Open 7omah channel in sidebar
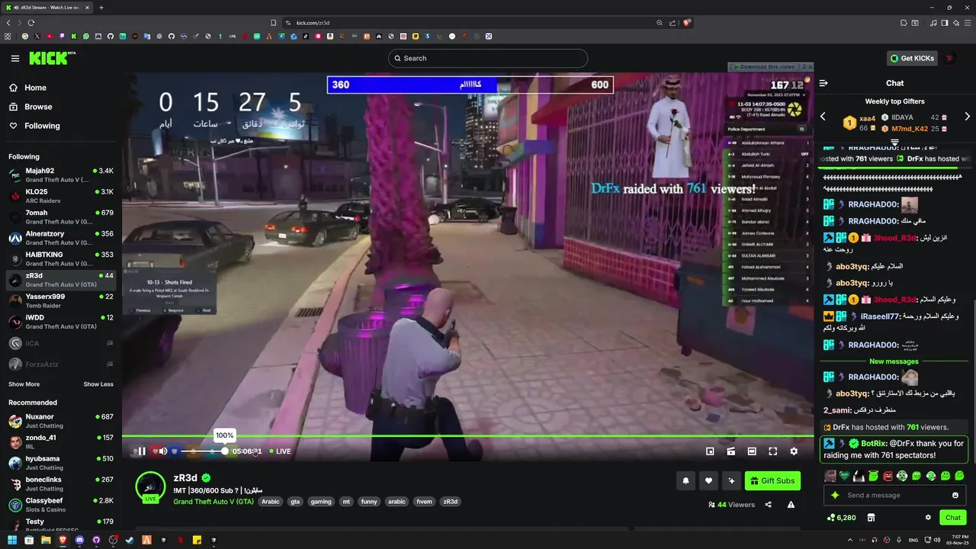Image resolution: width=976 pixels, height=549 pixels. pos(61,217)
